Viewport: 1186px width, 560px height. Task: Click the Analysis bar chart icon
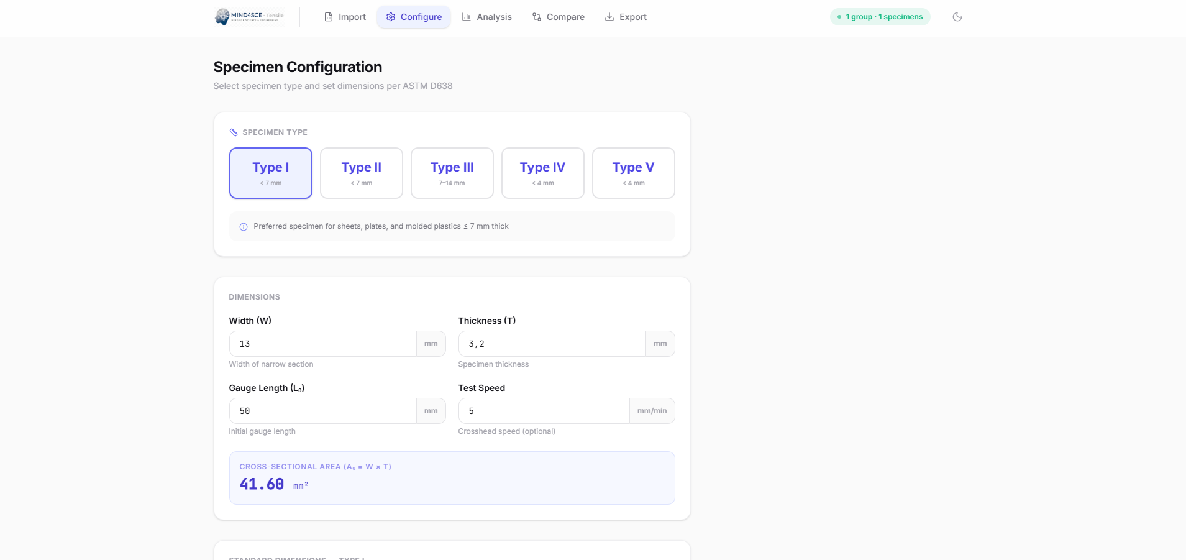click(x=467, y=17)
